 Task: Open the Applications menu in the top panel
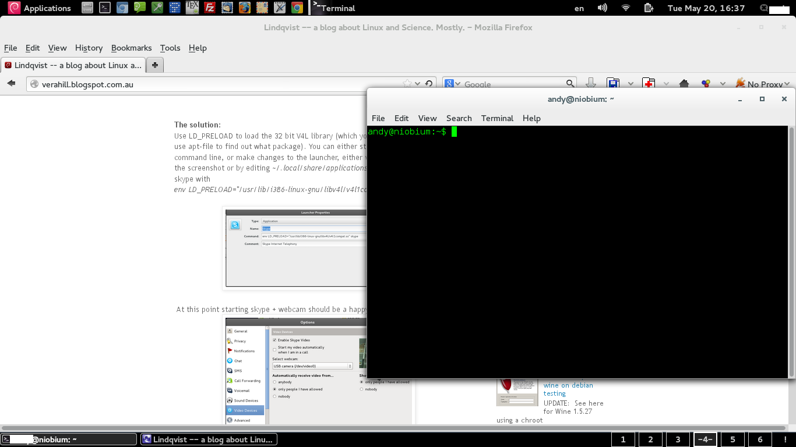40,8
